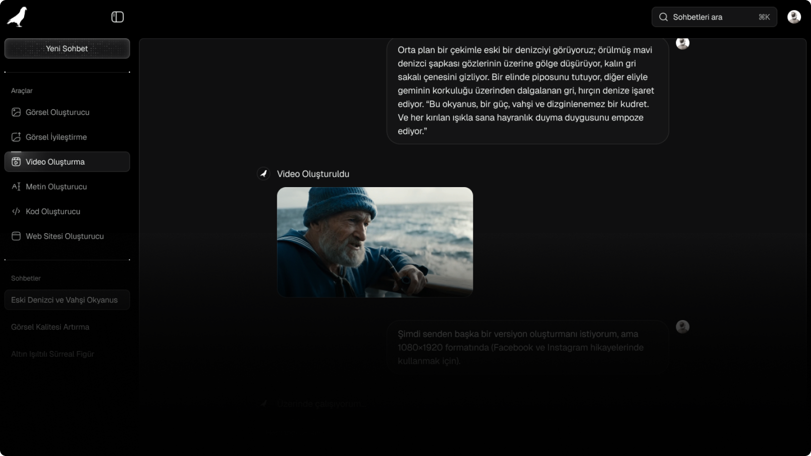Open chat Eski Denizci ve Vahşi Okyanus
The image size is (811, 456).
tap(67, 300)
